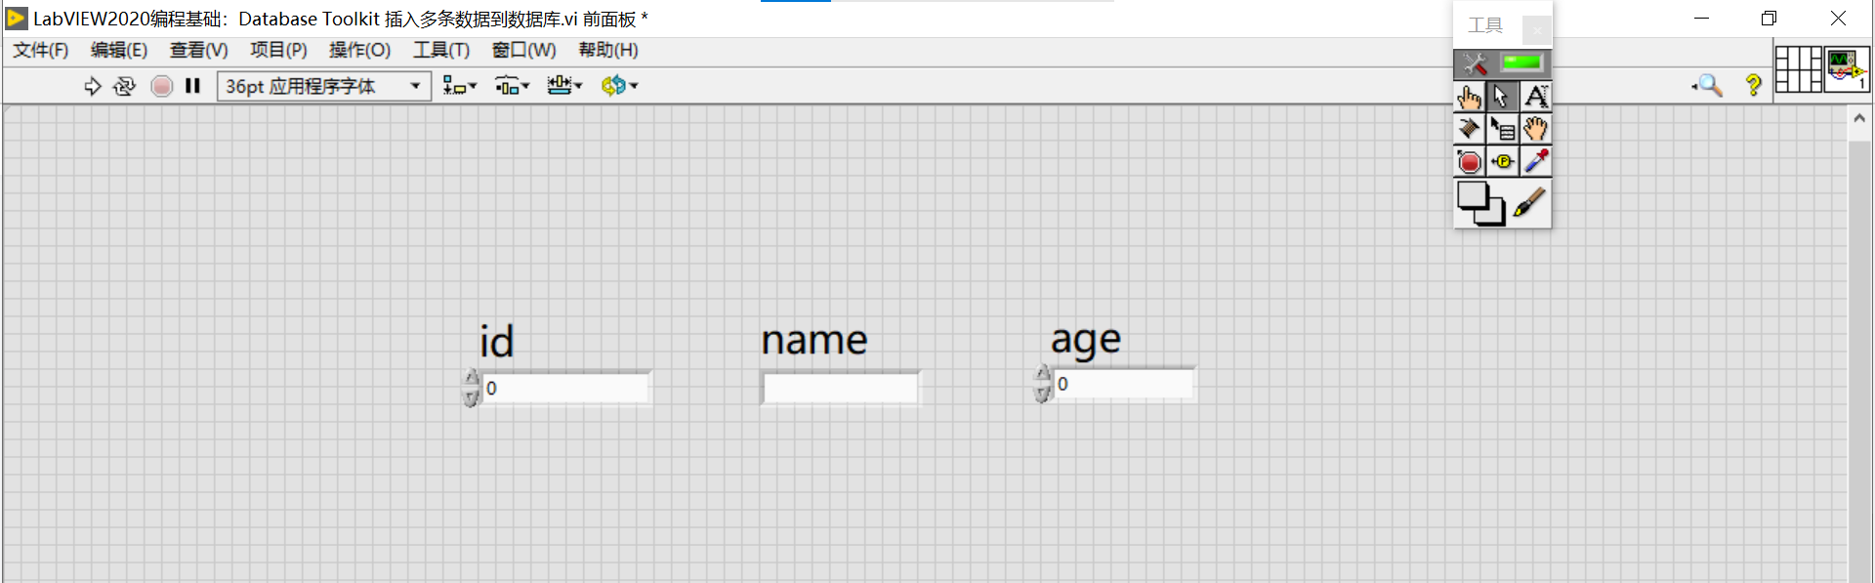Select the Operate Value finger tool
The width and height of the screenshot is (1875, 583).
(x=1470, y=96)
